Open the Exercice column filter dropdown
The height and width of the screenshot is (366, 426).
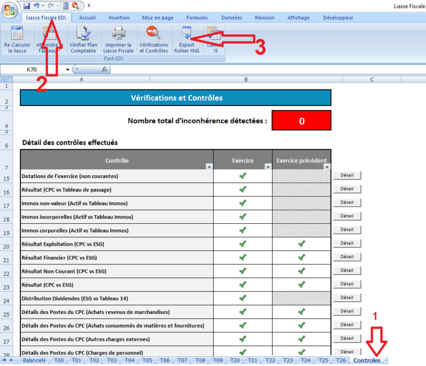coord(268,167)
